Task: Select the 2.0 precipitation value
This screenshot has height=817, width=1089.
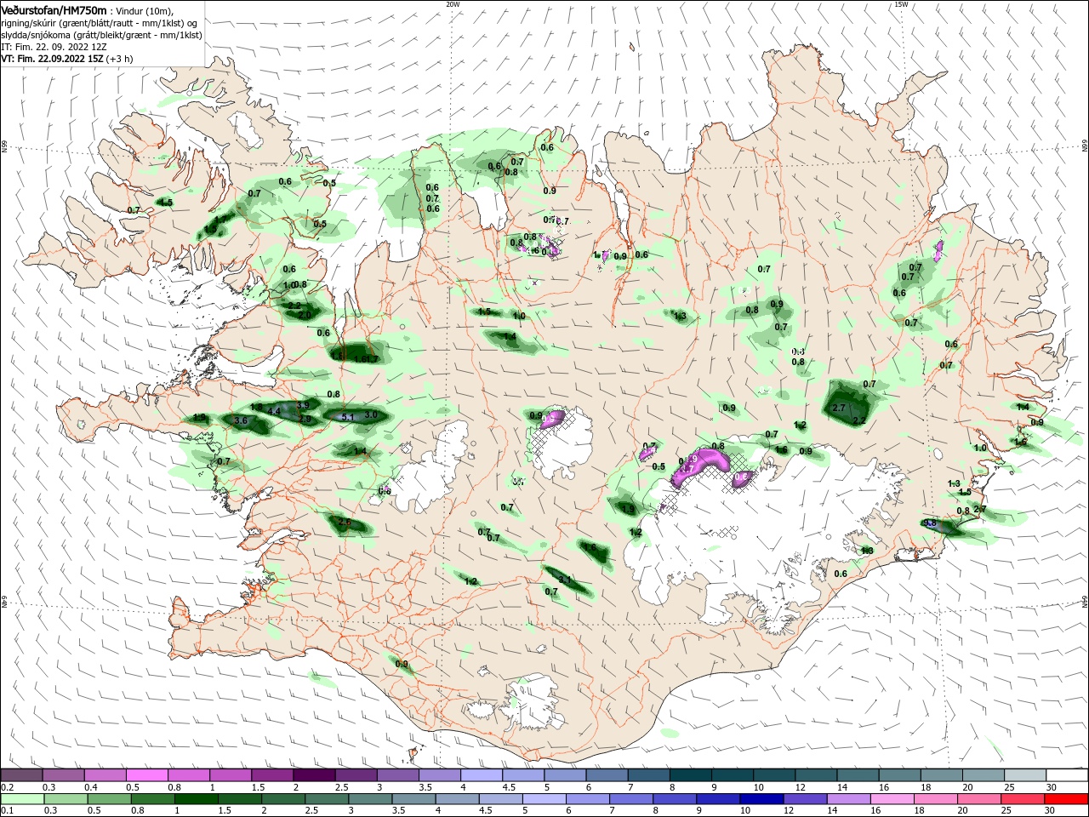Action: point(305,315)
